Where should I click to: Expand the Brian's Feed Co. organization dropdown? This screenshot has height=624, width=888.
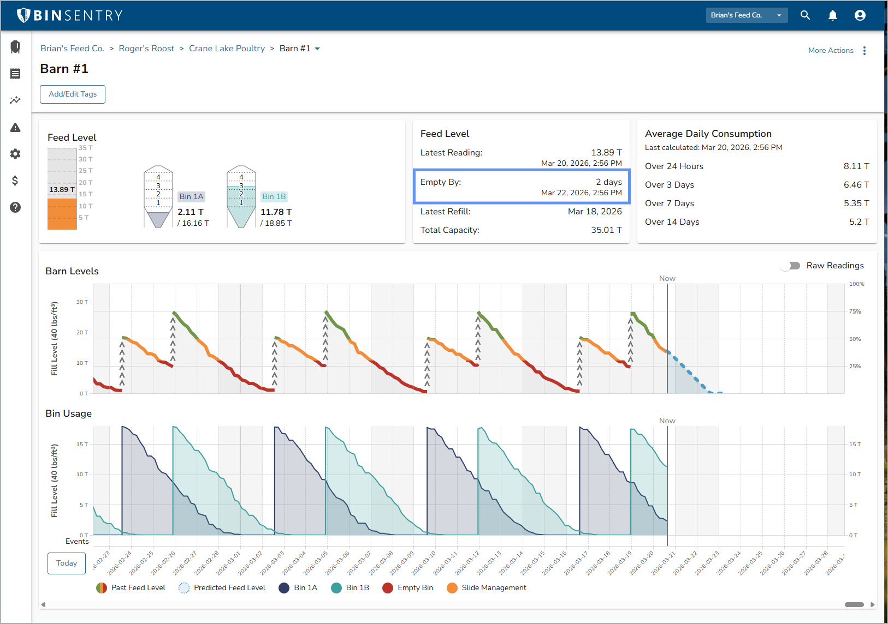pyautogui.click(x=746, y=15)
